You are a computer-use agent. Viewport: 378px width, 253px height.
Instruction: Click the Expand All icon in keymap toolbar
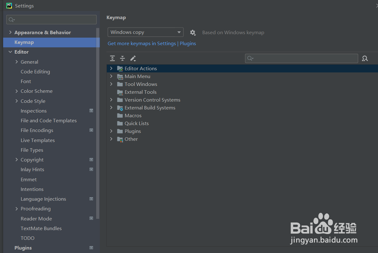pos(112,58)
